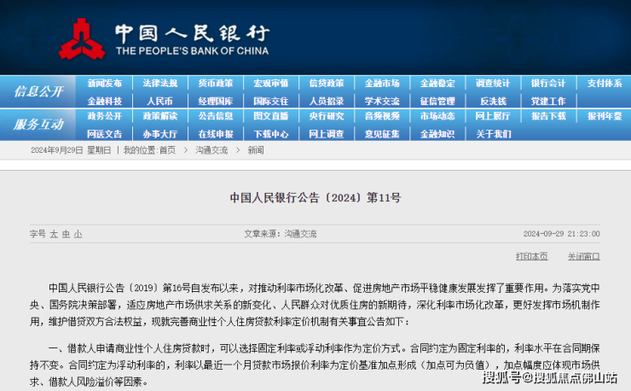Set font size to large 大
This screenshot has width=631, height=391.
click(54, 233)
